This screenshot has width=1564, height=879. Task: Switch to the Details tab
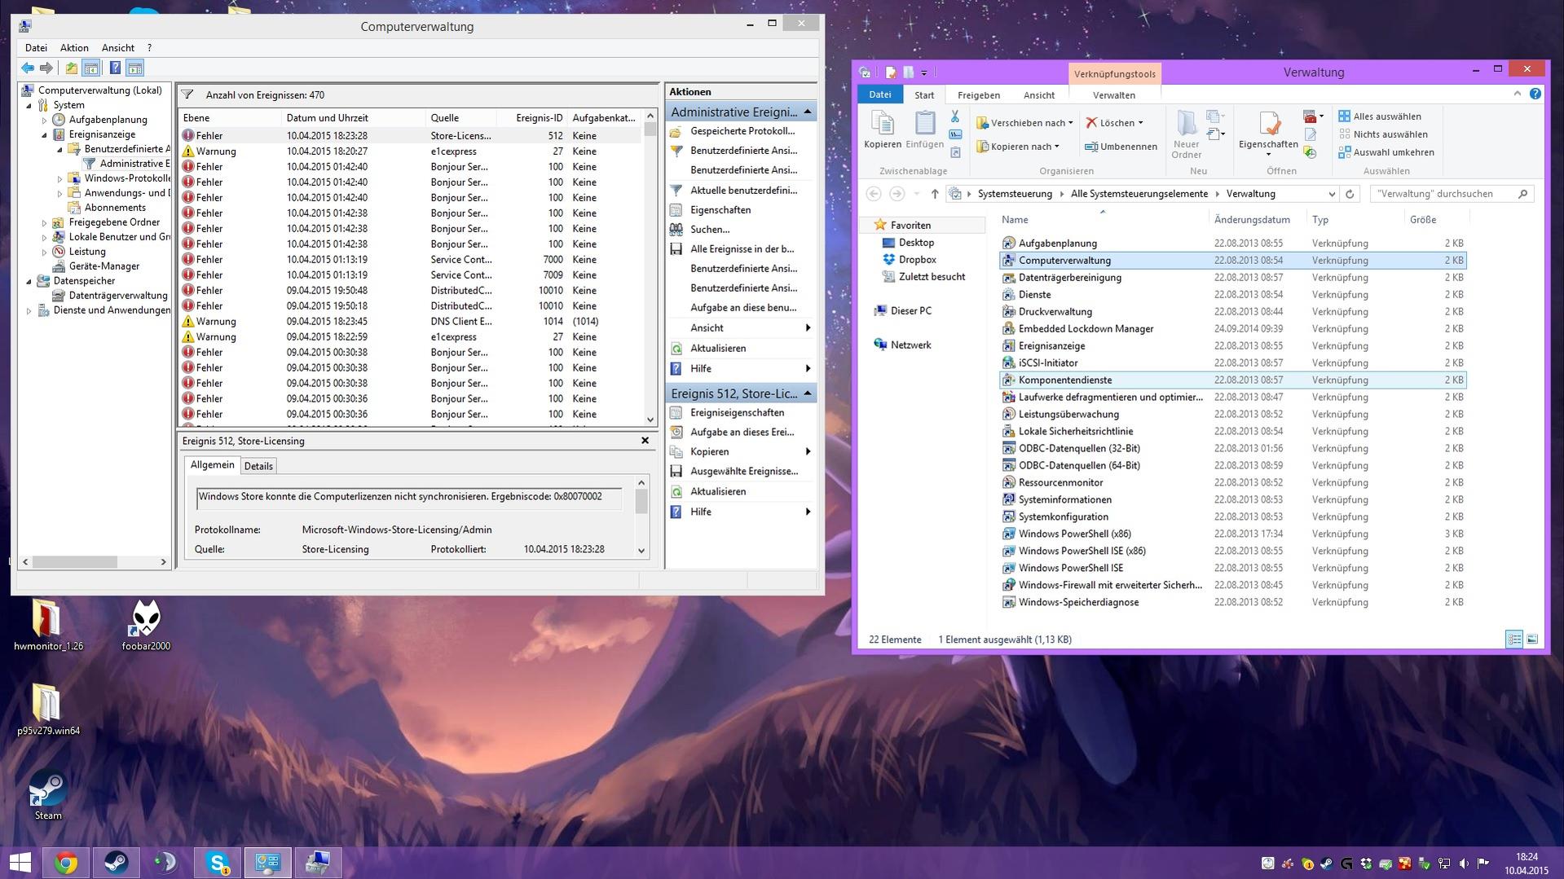pos(258,466)
